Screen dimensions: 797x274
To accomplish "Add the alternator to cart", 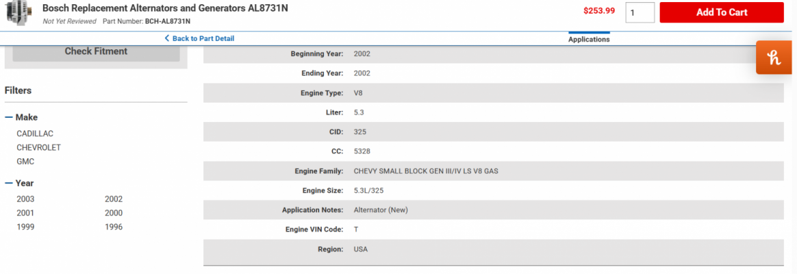I will pyautogui.click(x=721, y=13).
